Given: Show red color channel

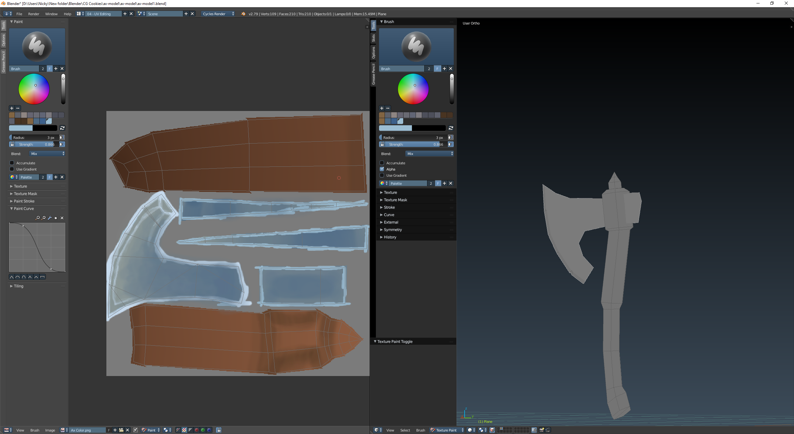Looking at the screenshot, I should [x=196, y=430].
